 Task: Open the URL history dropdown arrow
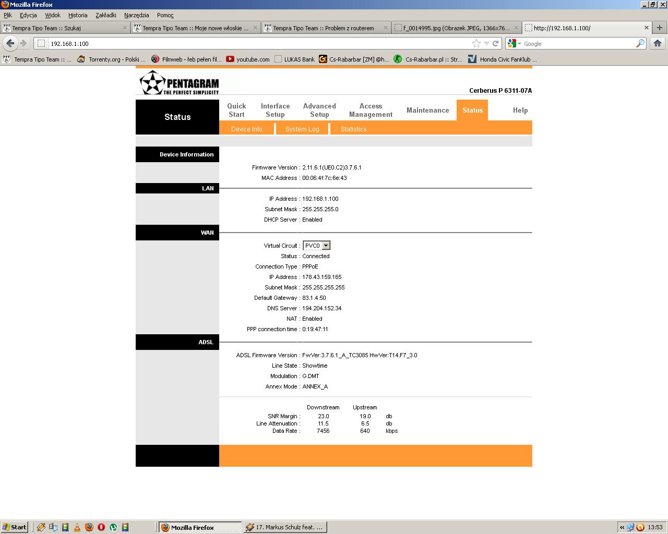click(486, 43)
